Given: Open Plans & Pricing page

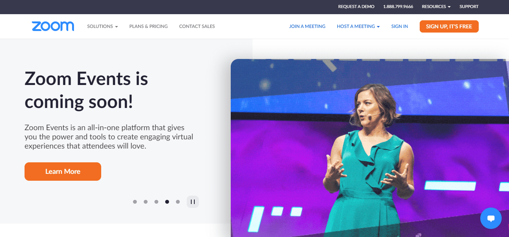Looking at the screenshot, I should 149,26.
